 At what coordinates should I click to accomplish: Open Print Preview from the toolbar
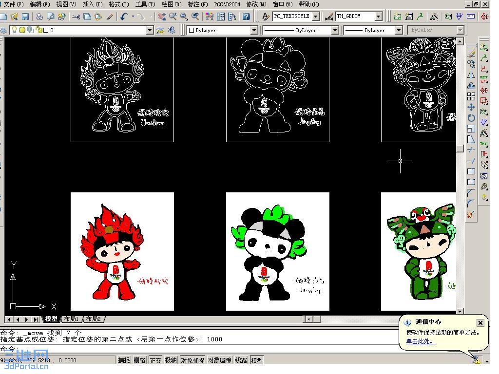pyautogui.click(x=50, y=16)
